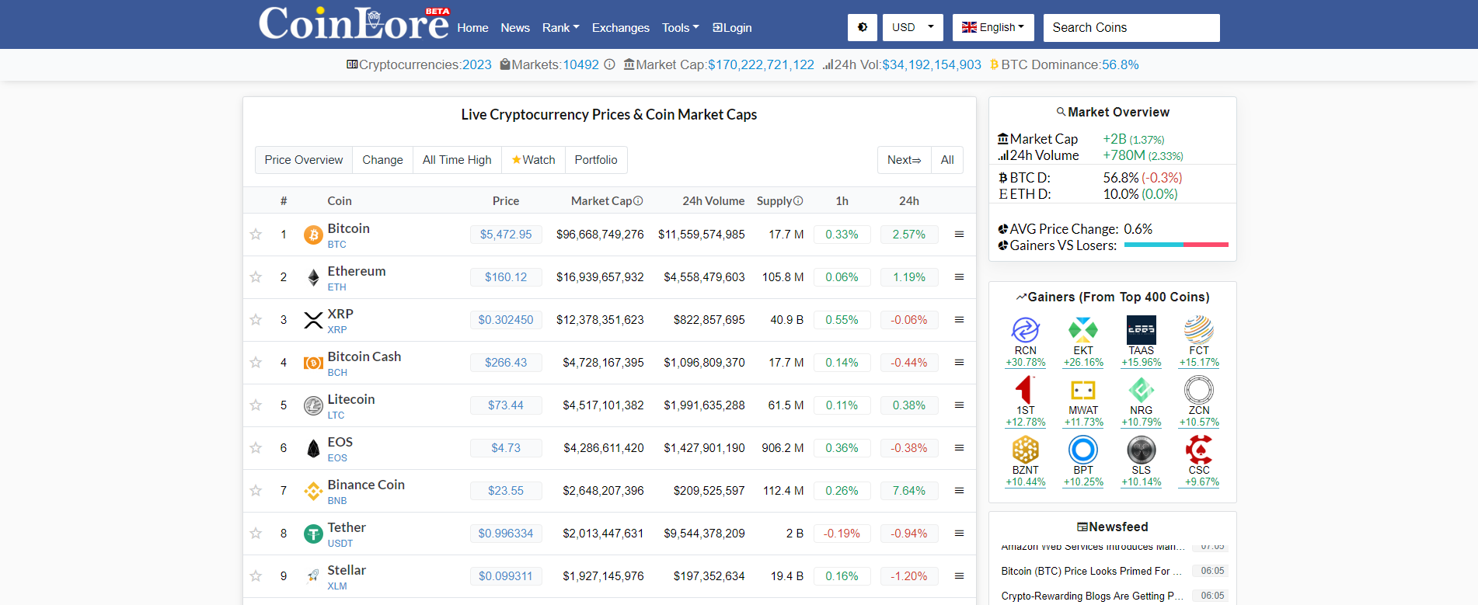1478x605 pixels.
Task: Open Bitcoin Price Looks Primed news item
Action: pyautogui.click(x=1092, y=571)
